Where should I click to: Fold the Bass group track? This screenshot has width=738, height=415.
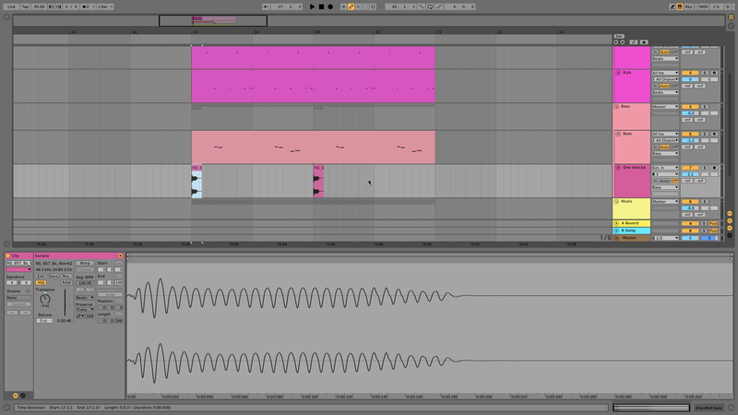click(616, 107)
